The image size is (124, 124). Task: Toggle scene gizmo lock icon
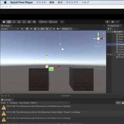tap(104, 33)
